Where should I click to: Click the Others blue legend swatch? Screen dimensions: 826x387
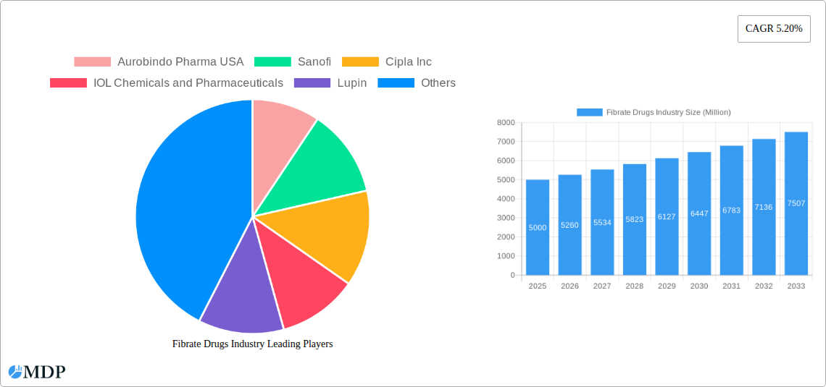[x=396, y=83]
